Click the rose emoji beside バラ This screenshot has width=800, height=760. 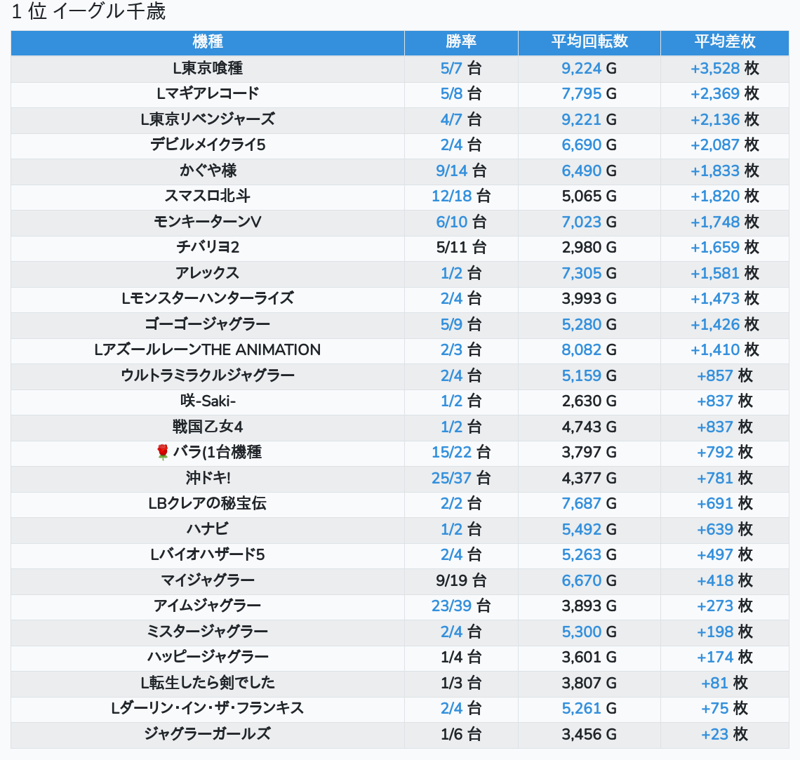[163, 453]
